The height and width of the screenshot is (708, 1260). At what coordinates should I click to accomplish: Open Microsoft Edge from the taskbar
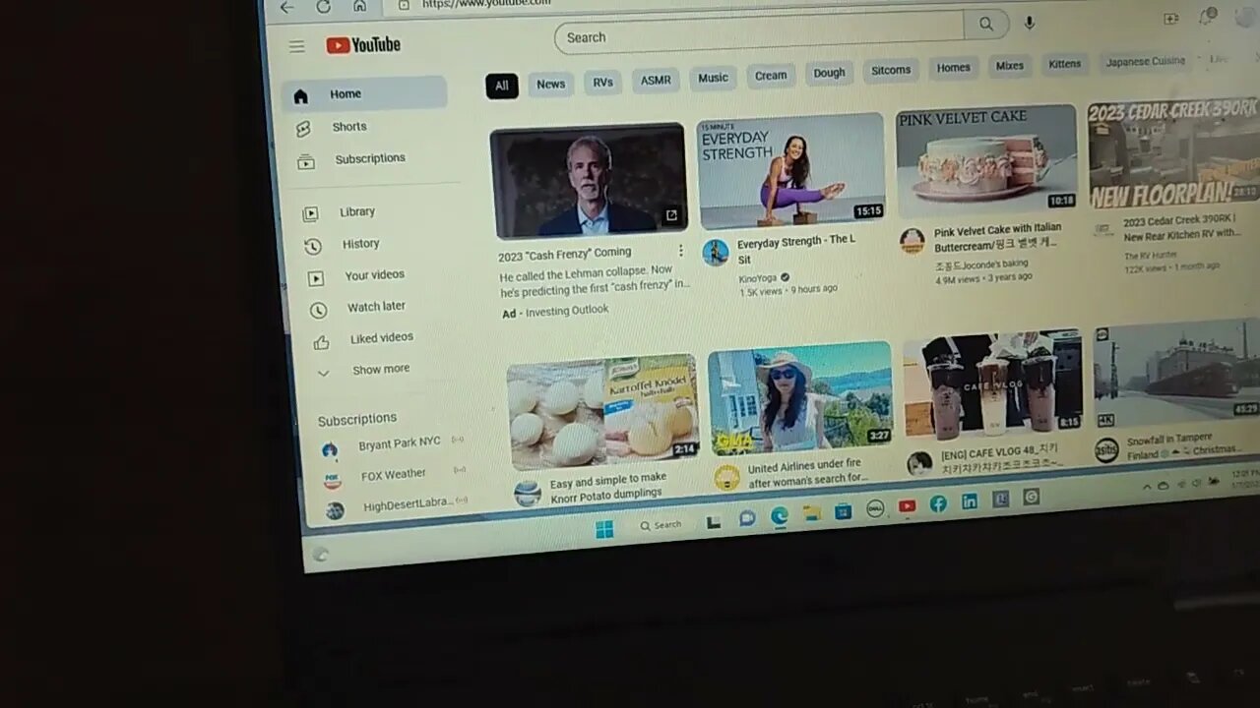(x=779, y=515)
